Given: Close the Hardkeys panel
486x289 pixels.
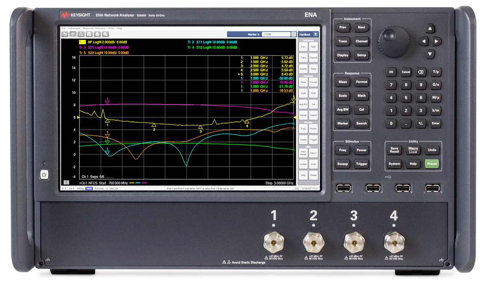Looking at the screenshot, I should tap(315, 35).
